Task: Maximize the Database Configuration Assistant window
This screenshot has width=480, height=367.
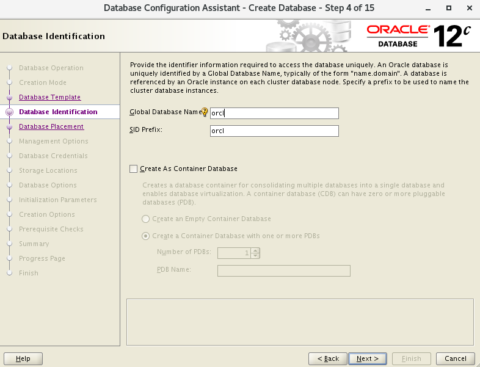Action: [x=448, y=9]
